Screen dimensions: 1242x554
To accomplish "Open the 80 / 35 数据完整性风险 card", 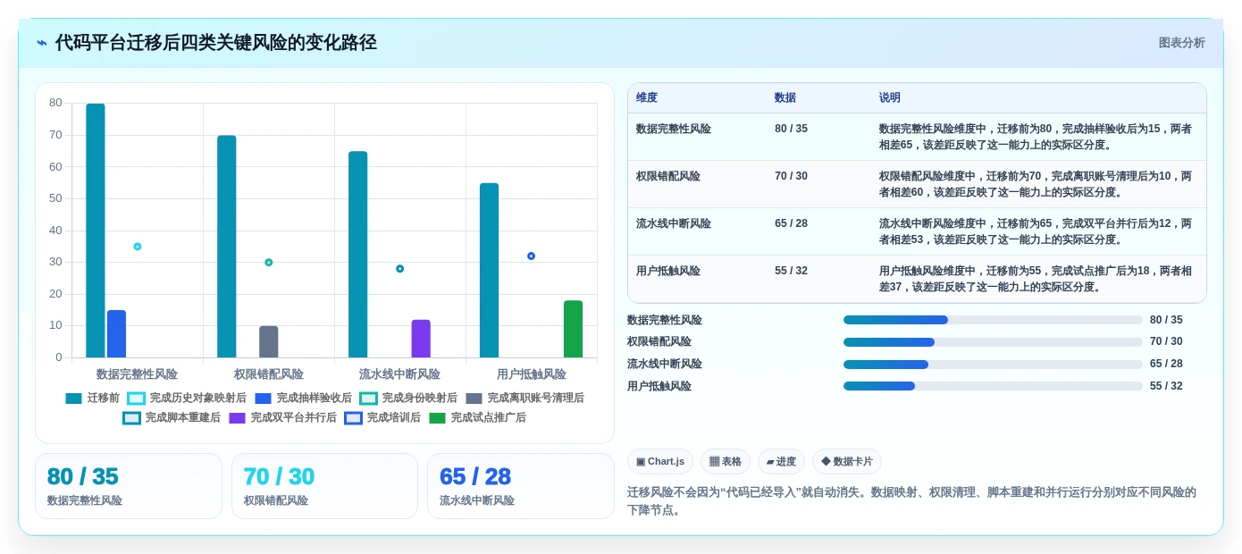I will tap(129, 486).
